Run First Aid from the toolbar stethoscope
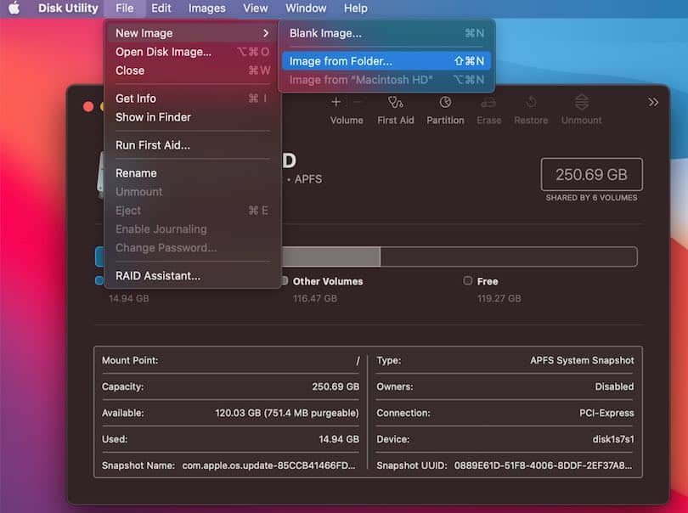 [395, 102]
